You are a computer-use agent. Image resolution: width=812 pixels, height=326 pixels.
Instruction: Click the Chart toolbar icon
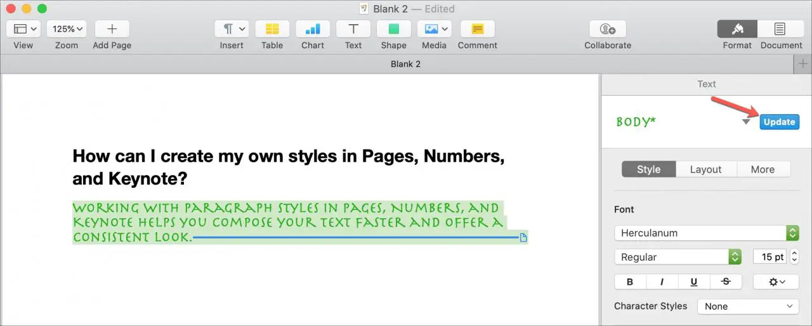click(x=313, y=29)
